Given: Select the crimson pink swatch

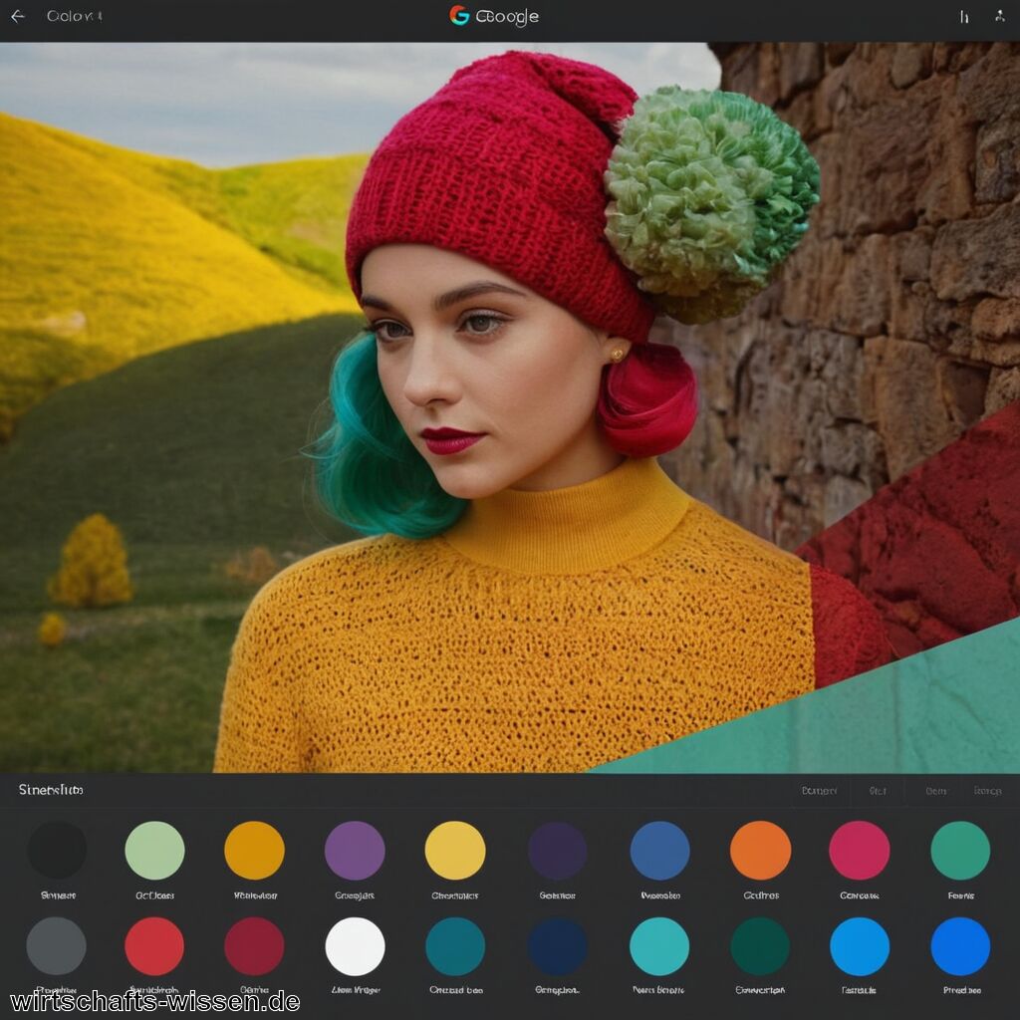Looking at the screenshot, I should point(860,851).
